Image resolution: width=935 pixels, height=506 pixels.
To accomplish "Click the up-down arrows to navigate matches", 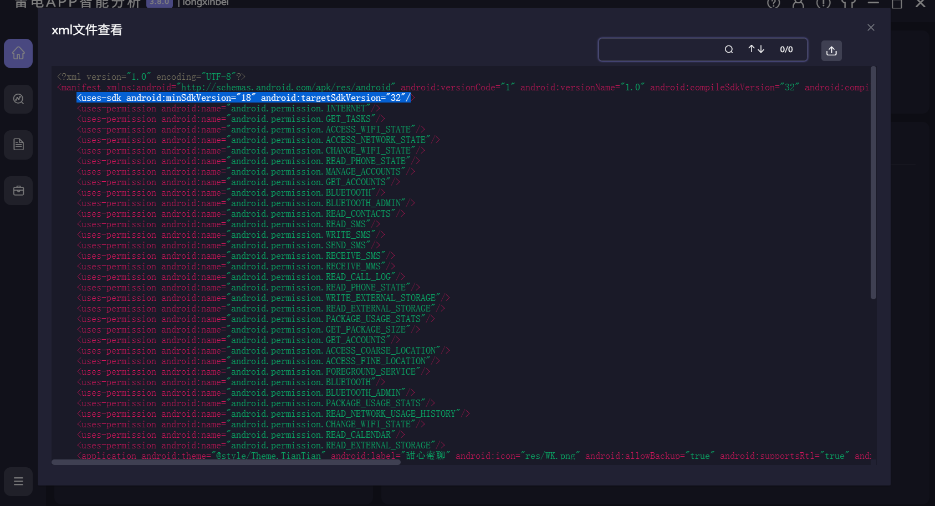I will [756, 49].
